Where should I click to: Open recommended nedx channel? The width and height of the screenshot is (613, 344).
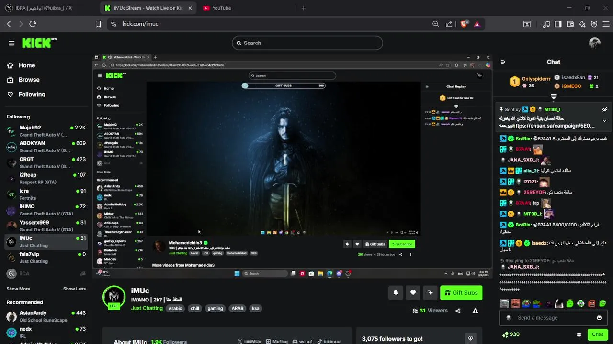(x=46, y=332)
